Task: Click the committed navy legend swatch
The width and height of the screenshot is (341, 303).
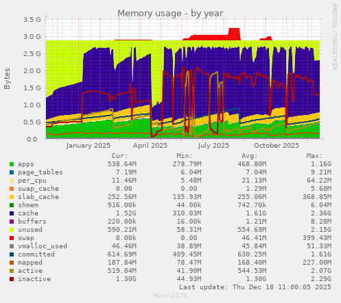Action: coord(12,254)
